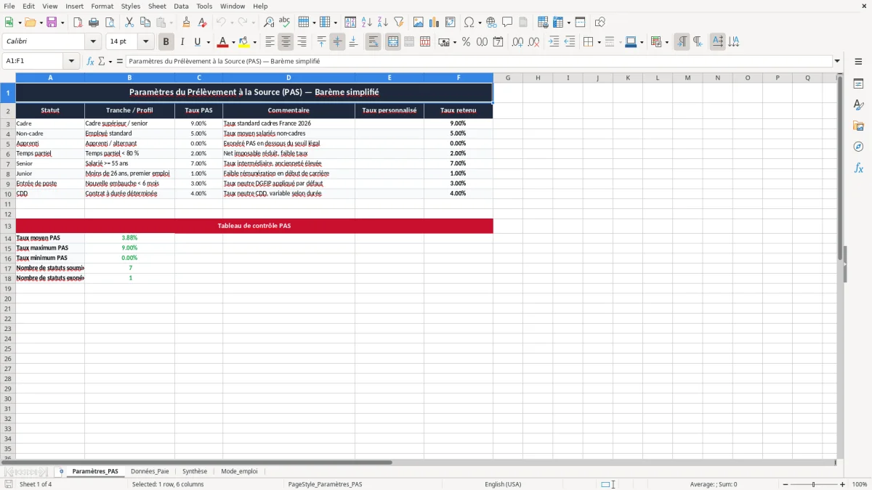Image resolution: width=872 pixels, height=490 pixels.
Task: Toggle Bold formatting
Action: [x=166, y=42]
